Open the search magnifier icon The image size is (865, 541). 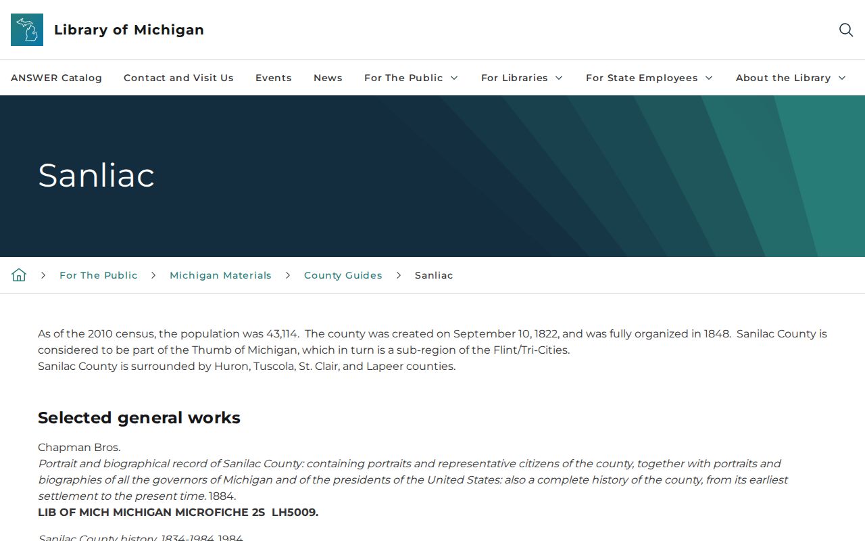[x=846, y=30]
